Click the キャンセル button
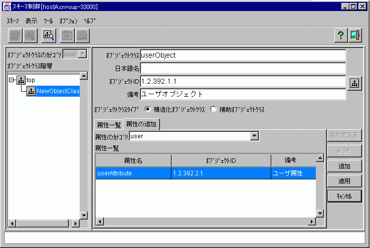 tap(344, 196)
